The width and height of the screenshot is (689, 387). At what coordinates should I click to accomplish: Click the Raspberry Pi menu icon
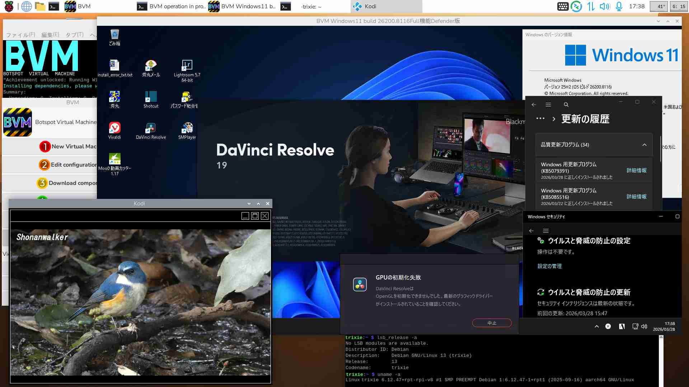click(x=9, y=6)
